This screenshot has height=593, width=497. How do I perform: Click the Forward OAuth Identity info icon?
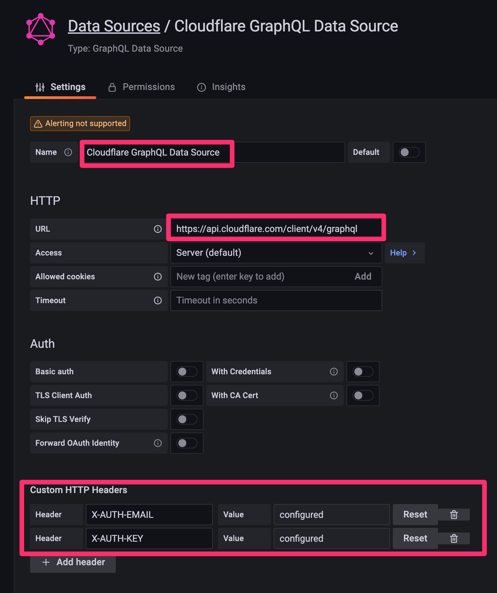tap(158, 443)
